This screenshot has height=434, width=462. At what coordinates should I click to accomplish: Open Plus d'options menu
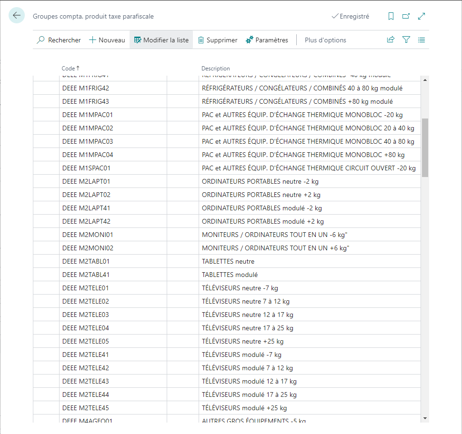click(x=325, y=40)
